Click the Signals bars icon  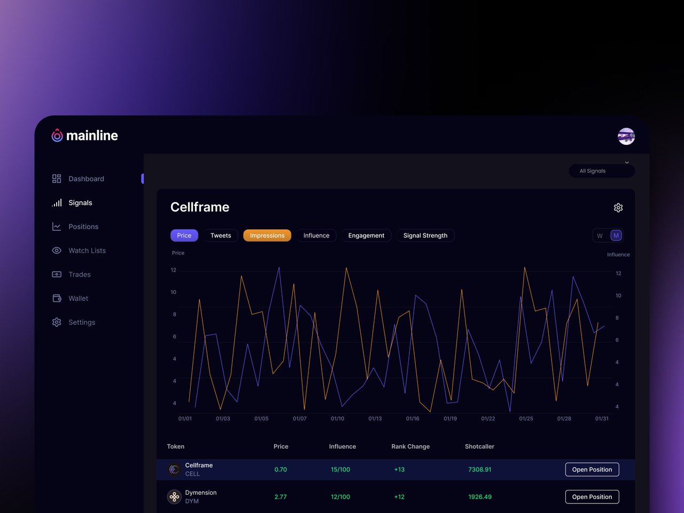pyautogui.click(x=57, y=203)
